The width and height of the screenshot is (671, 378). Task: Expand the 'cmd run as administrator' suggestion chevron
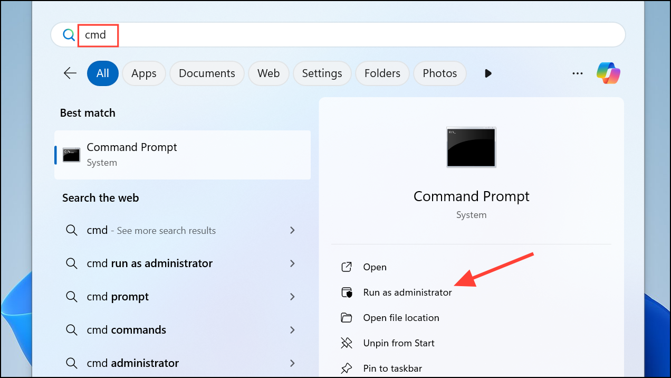point(292,263)
